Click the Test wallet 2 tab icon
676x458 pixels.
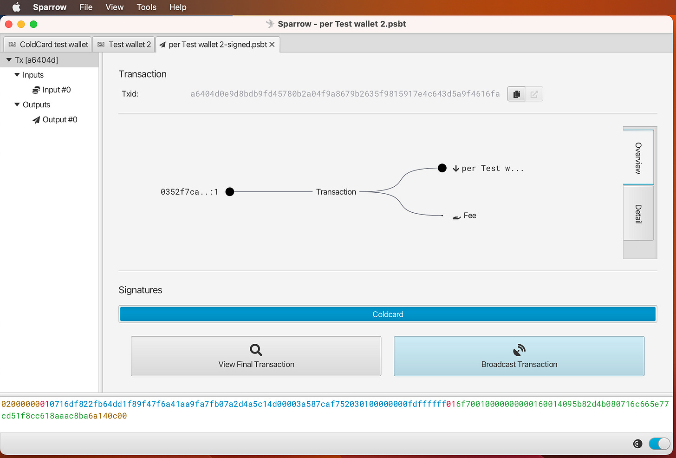click(101, 45)
